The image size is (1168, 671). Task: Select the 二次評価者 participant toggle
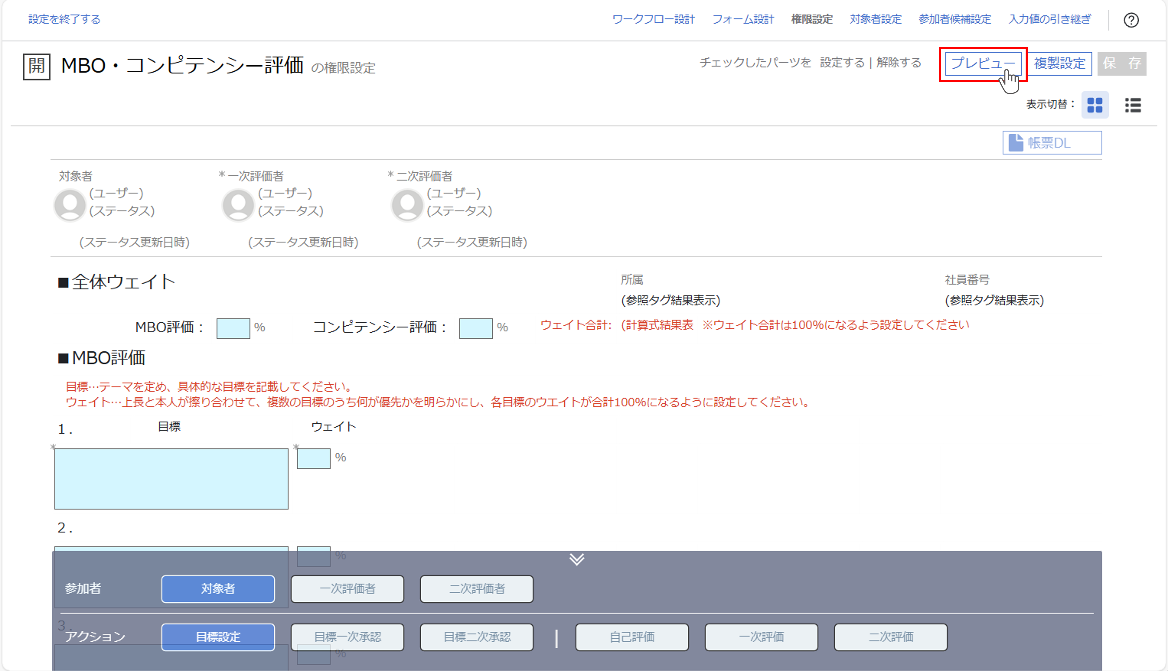click(x=477, y=589)
